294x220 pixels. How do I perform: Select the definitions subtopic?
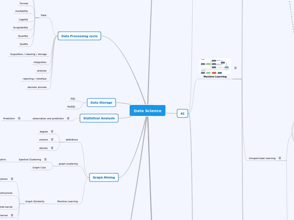pos(72,140)
